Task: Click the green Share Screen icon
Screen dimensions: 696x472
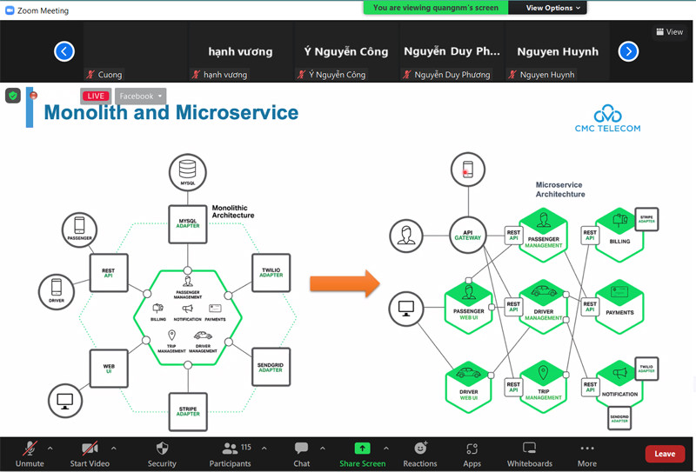Action: [x=362, y=449]
